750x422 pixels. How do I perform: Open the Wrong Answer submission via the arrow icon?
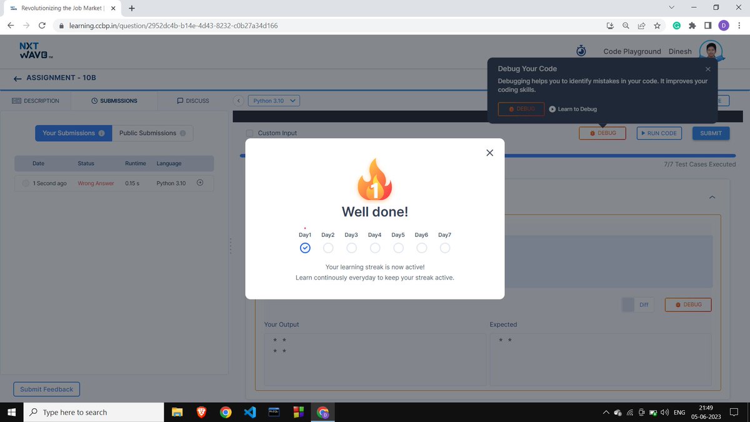(200, 183)
